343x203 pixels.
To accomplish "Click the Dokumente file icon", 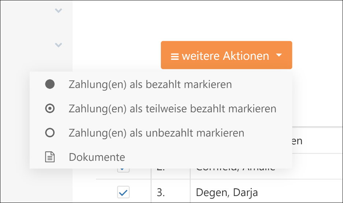I will [x=50, y=157].
